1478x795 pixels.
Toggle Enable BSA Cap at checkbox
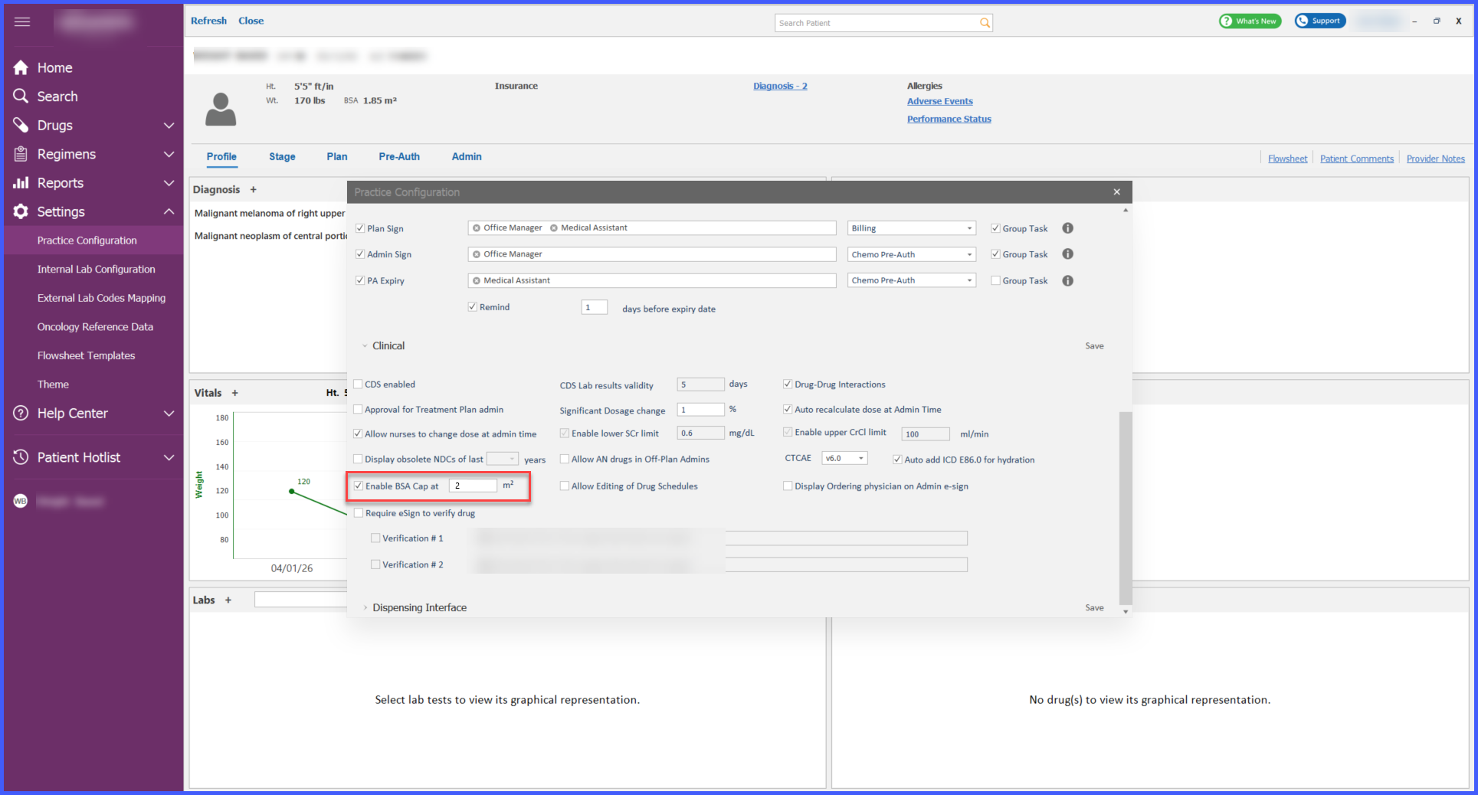(x=358, y=486)
